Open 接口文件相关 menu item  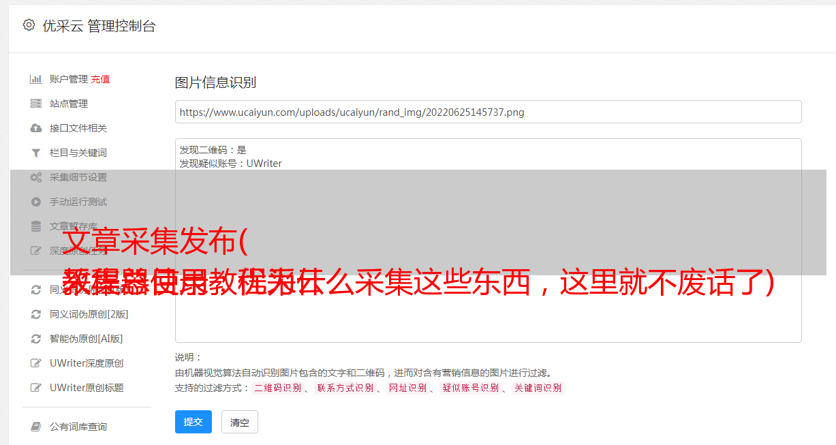[x=78, y=128]
